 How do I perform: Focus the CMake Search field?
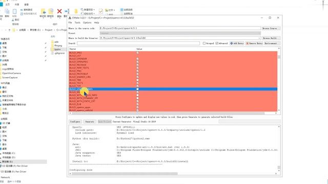[x=138, y=43]
